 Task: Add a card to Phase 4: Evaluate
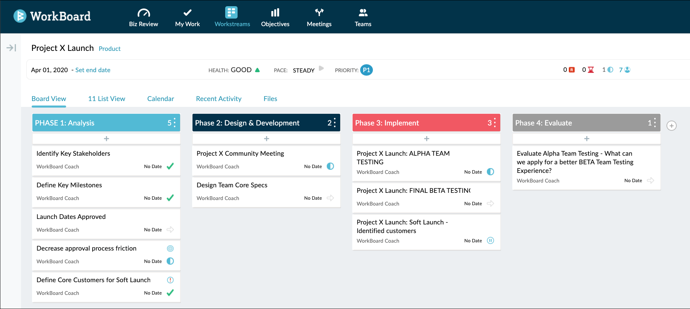587,139
